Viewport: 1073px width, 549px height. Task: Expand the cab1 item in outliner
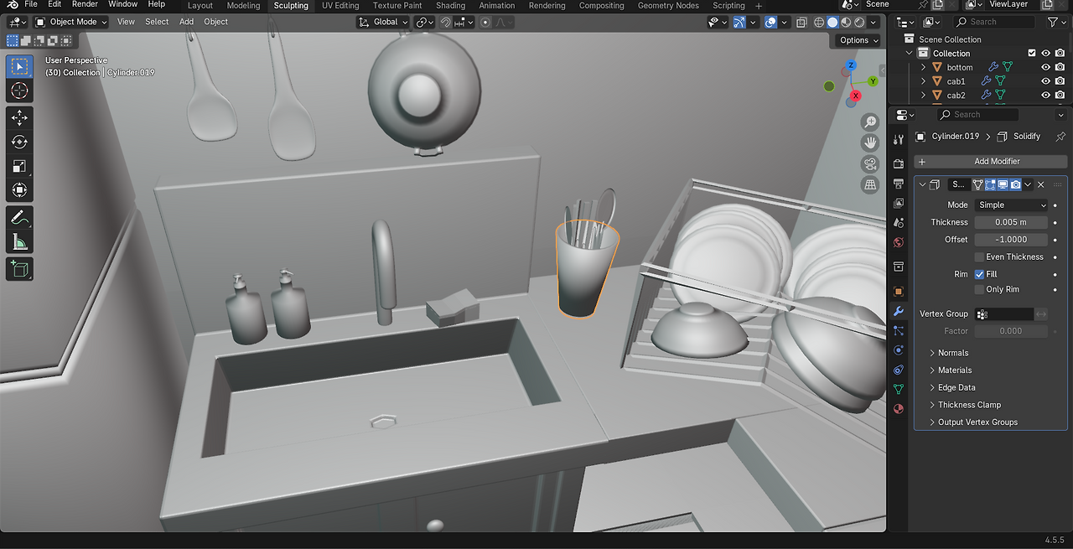pyautogui.click(x=924, y=81)
